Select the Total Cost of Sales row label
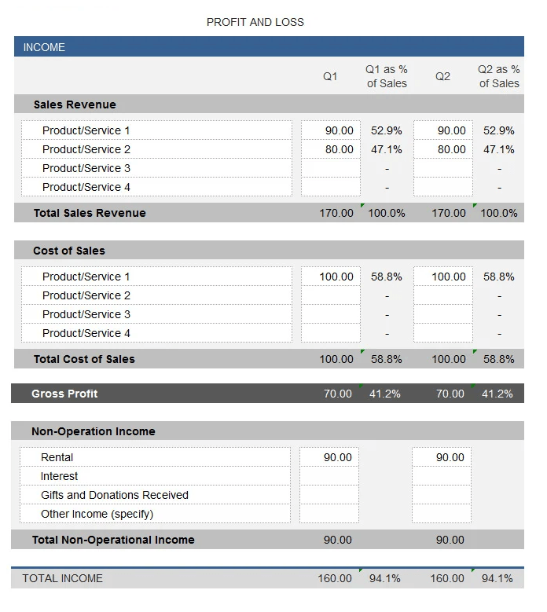The image size is (547, 612). coord(84,359)
